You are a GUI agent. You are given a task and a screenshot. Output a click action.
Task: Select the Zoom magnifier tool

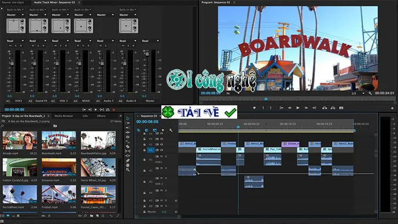click(x=128, y=170)
